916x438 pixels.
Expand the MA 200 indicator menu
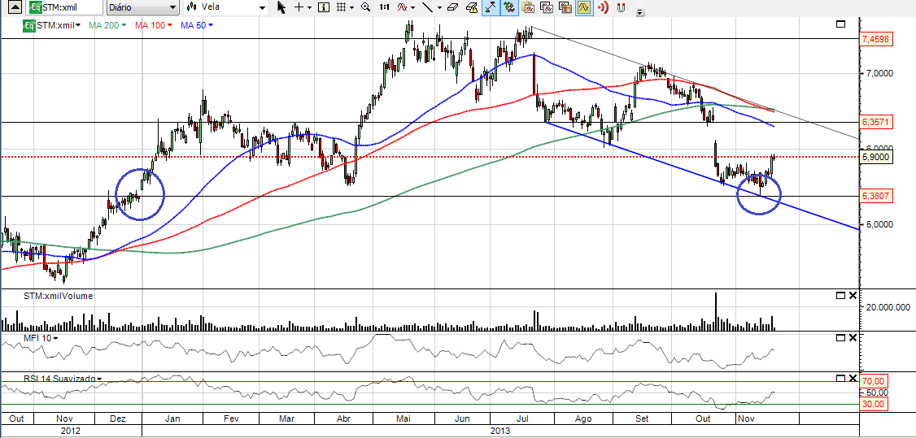(x=126, y=25)
